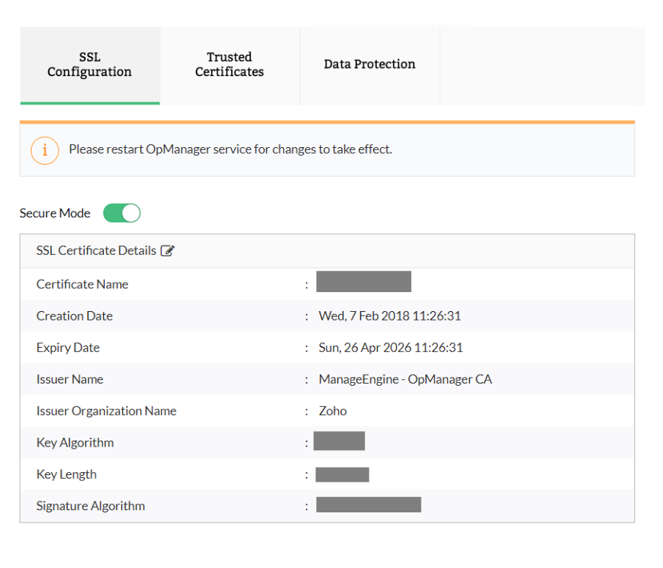Click the orange info icon in the restart notice

pyautogui.click(x=45, y=149)
